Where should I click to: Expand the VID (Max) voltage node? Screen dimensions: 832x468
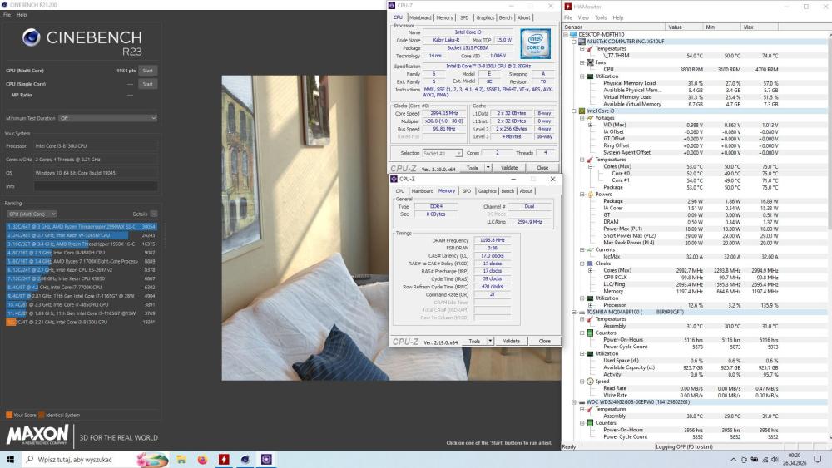(590, 125)
